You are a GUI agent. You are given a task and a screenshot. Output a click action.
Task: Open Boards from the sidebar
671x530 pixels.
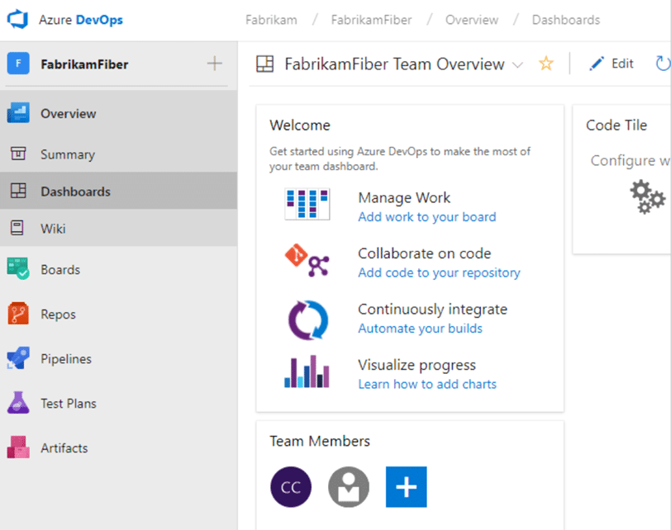pos(58,269)
